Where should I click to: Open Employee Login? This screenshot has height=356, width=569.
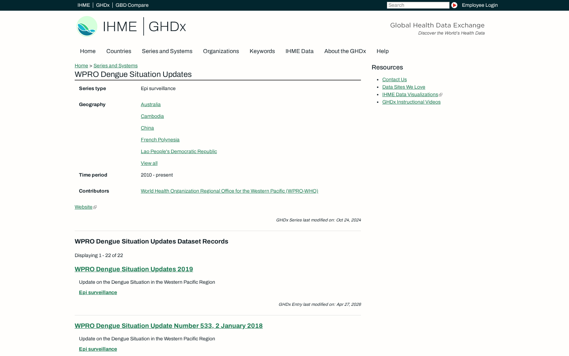tap(480, 5)
